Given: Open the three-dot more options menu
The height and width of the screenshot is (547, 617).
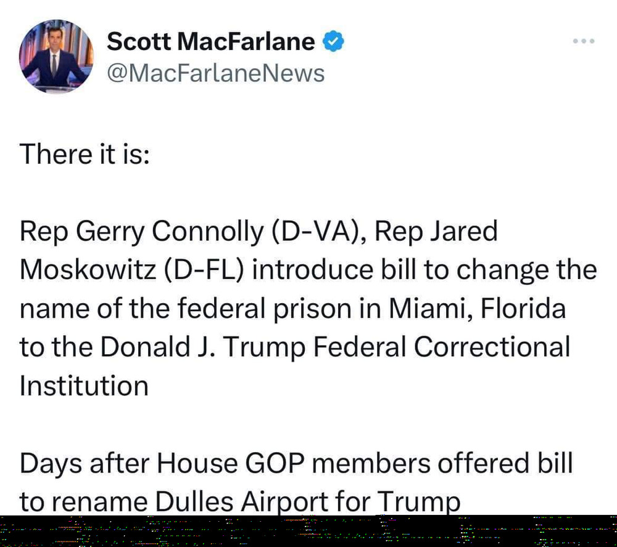Looking at the screenshot, I should [584, 41].
